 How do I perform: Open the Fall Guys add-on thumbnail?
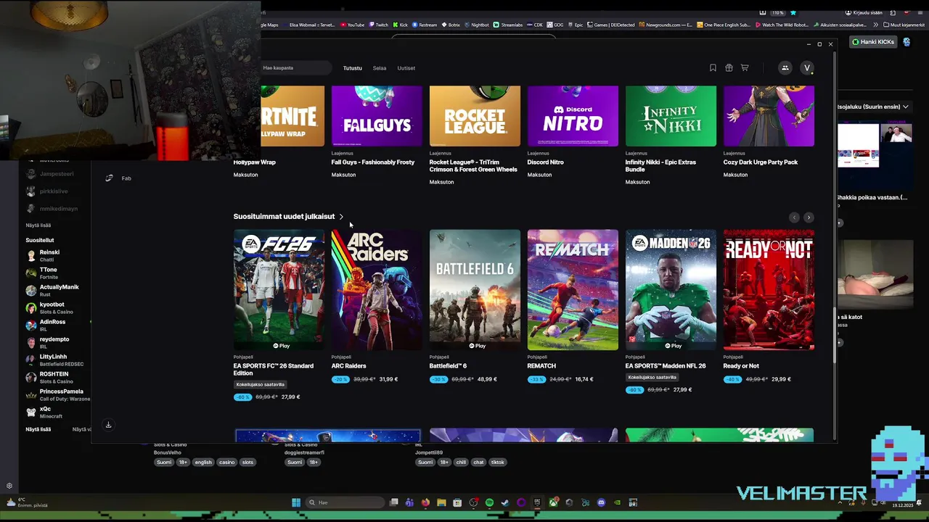pyautogui.click(x=377, y=116)
